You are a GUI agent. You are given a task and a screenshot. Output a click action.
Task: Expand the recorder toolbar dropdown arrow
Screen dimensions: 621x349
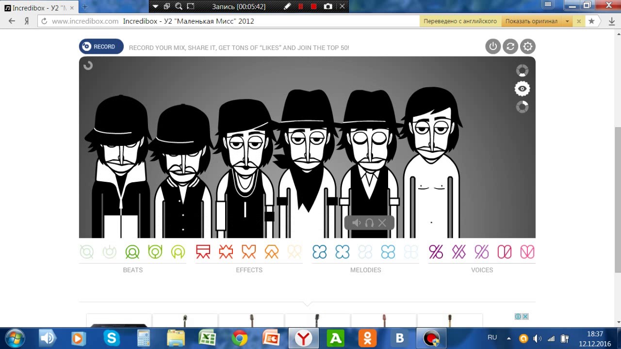click(155, 6)
